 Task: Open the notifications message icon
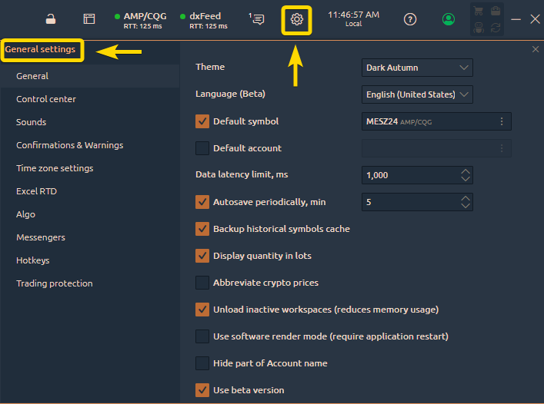point(259,19)
